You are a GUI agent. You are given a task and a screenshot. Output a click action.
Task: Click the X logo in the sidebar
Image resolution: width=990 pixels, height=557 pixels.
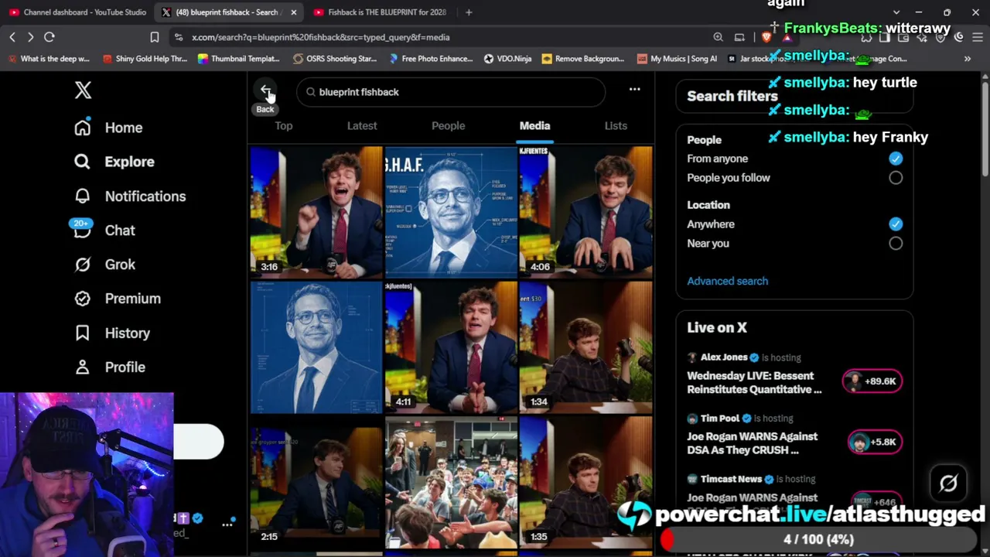[x=83, y=90]
